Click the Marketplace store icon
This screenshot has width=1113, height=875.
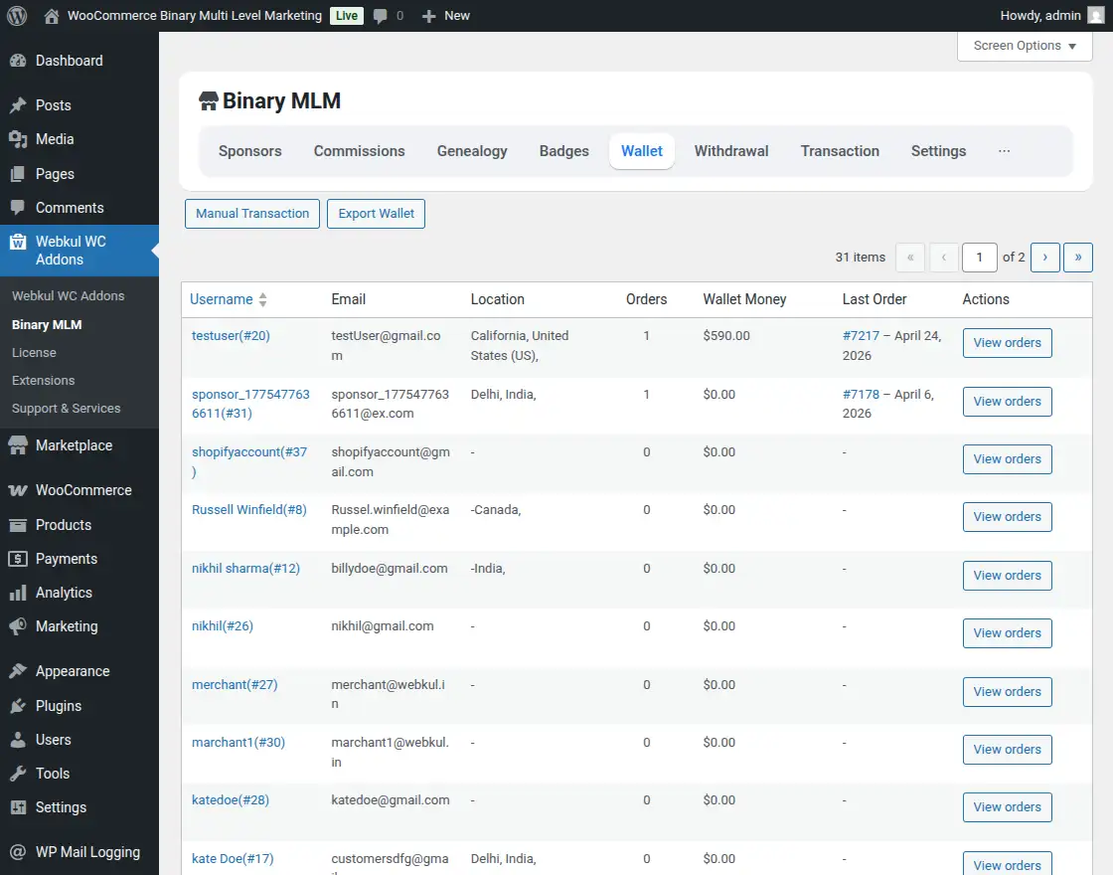tap(18, 445)
